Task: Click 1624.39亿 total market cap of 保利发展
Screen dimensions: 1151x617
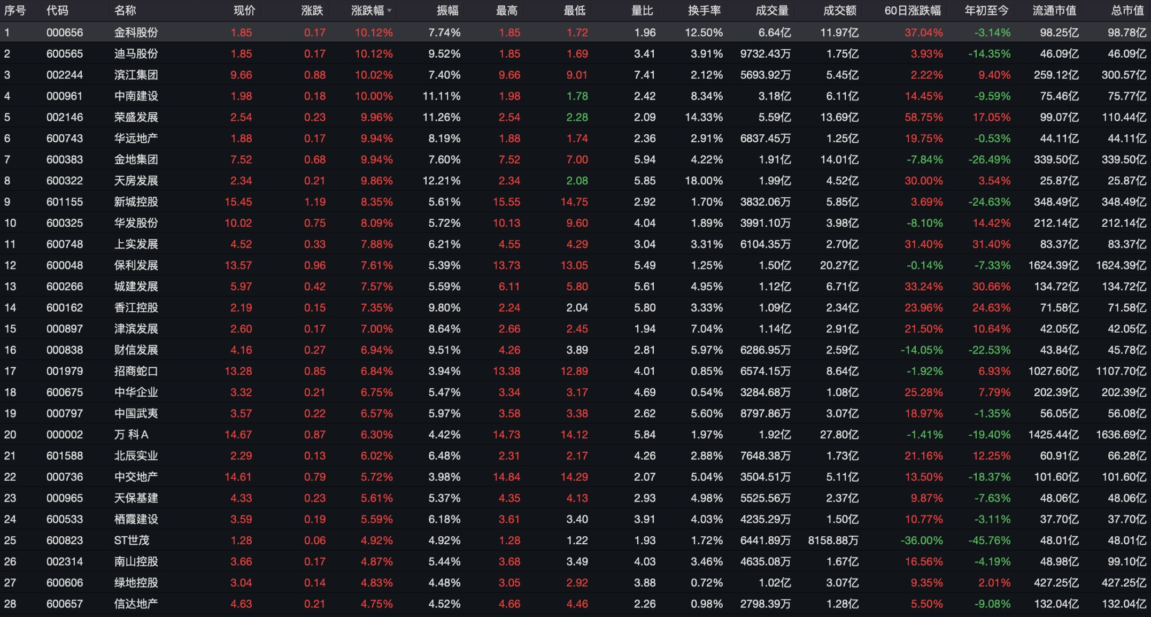Action: pyautogui.click(x=1121, y=265)
